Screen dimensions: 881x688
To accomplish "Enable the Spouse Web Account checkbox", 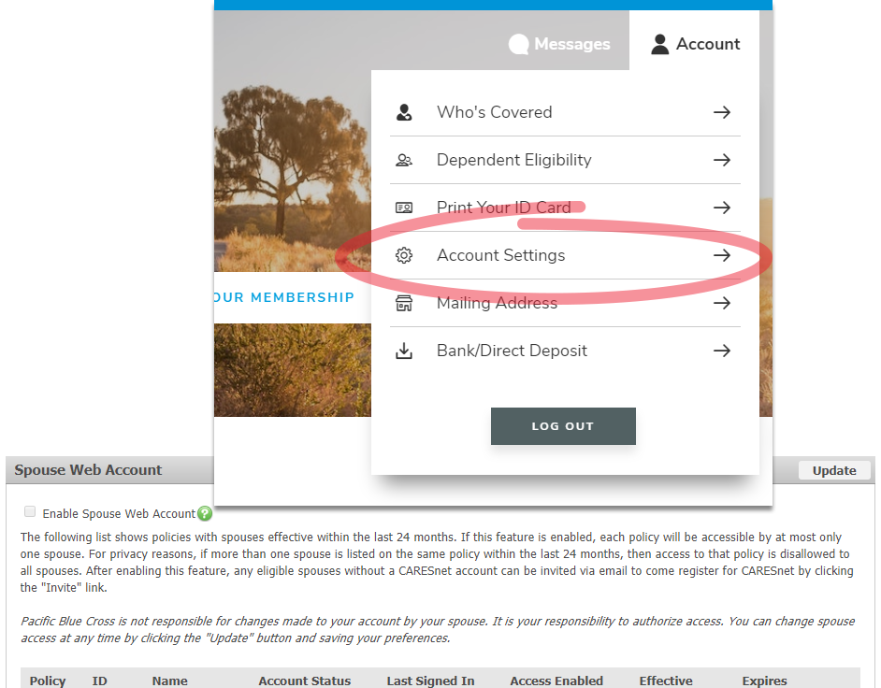I will (30, 511).
